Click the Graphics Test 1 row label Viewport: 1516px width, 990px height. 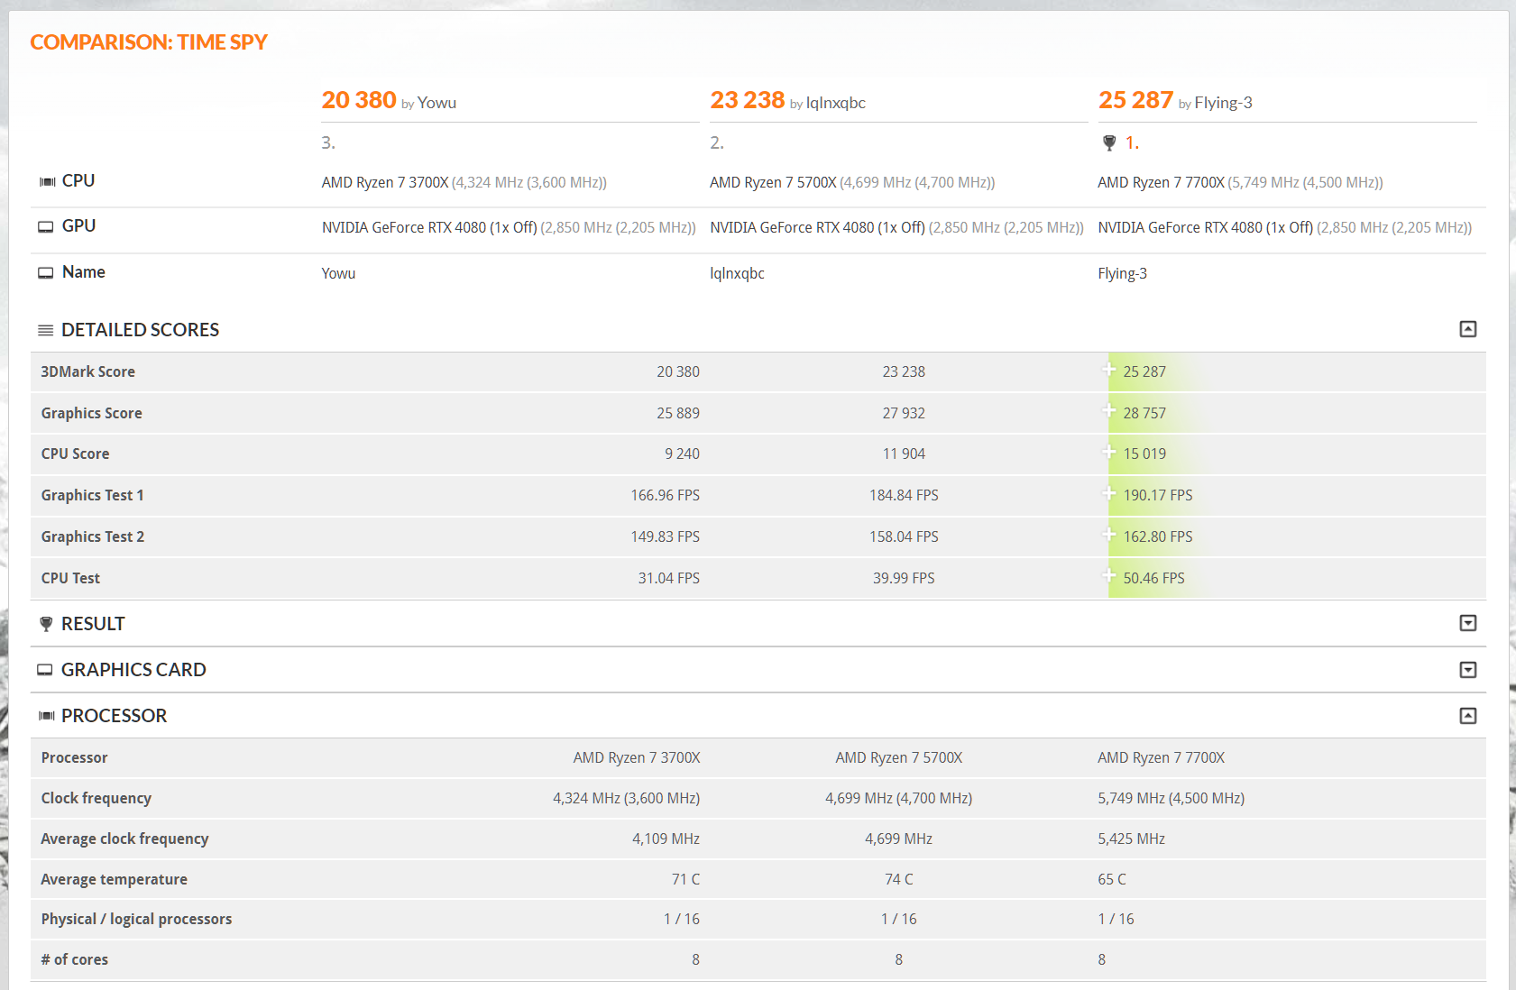pyautogui.click(x=92, y=495)
